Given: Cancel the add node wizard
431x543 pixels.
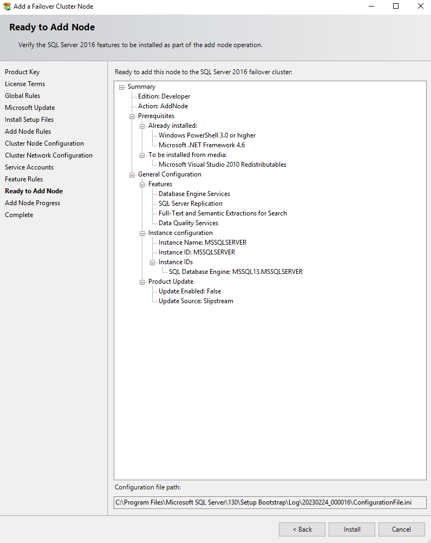Looking at the screenshot, I should [402, 529].
